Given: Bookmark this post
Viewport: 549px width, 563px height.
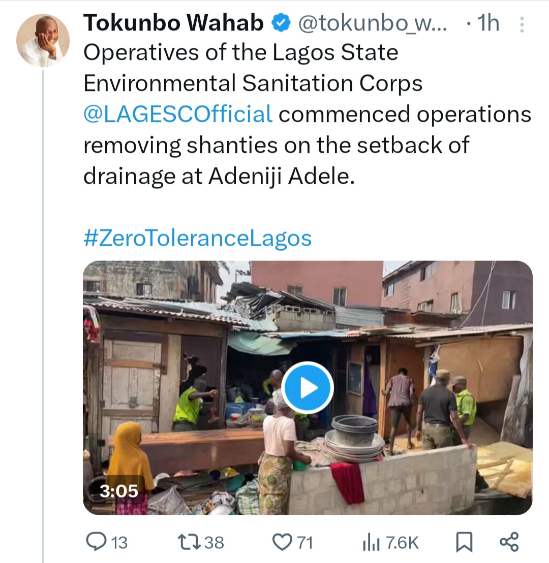Looking at the screenshot, I should [x=463, y=542].
